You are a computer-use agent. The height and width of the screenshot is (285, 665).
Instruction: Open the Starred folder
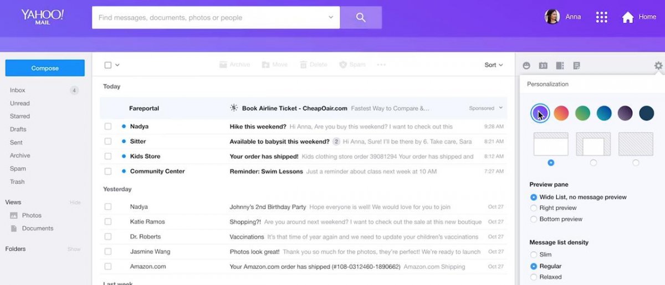click(x=20, y=116)
